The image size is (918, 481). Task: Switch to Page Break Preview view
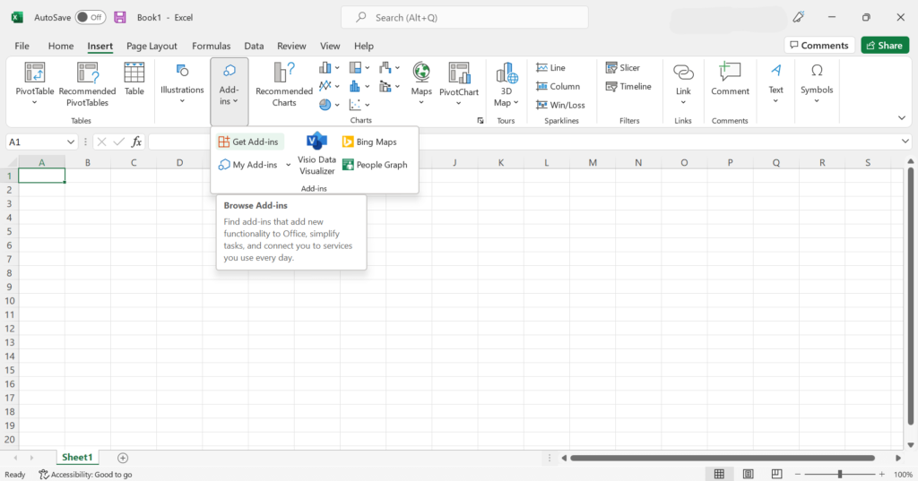(x=777, y=474)
